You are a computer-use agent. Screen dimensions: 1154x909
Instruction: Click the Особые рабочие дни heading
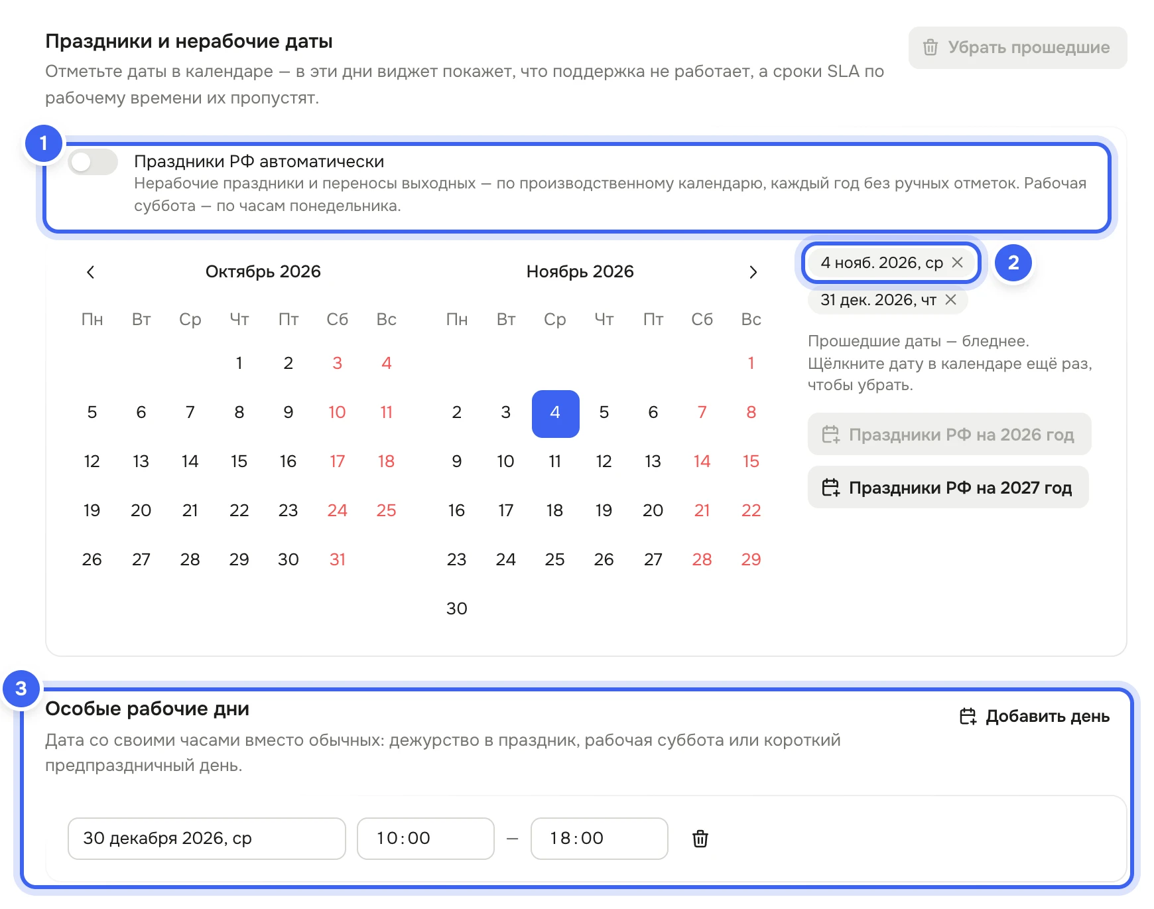(147, 709)
